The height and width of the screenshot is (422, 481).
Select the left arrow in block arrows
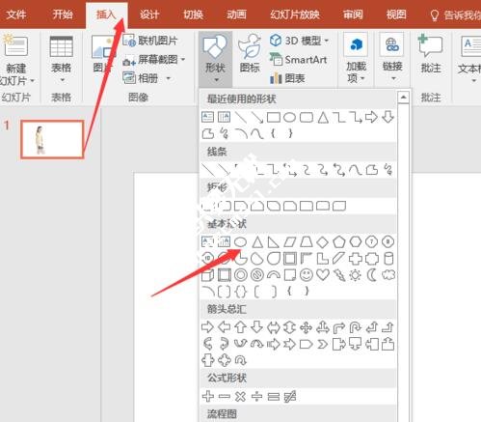coord(225,327)
